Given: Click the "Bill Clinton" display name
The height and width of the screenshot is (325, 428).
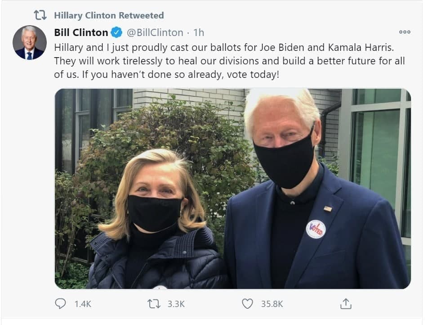Looking at the screenshot, I should pyautogui.click(x=81, y=32).
